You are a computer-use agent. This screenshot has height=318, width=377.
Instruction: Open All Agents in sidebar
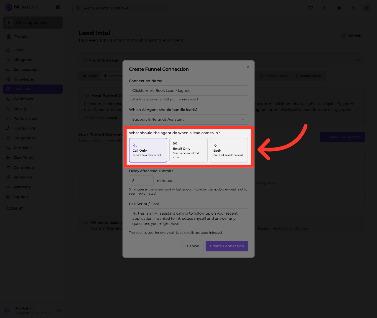pos(33,60)
